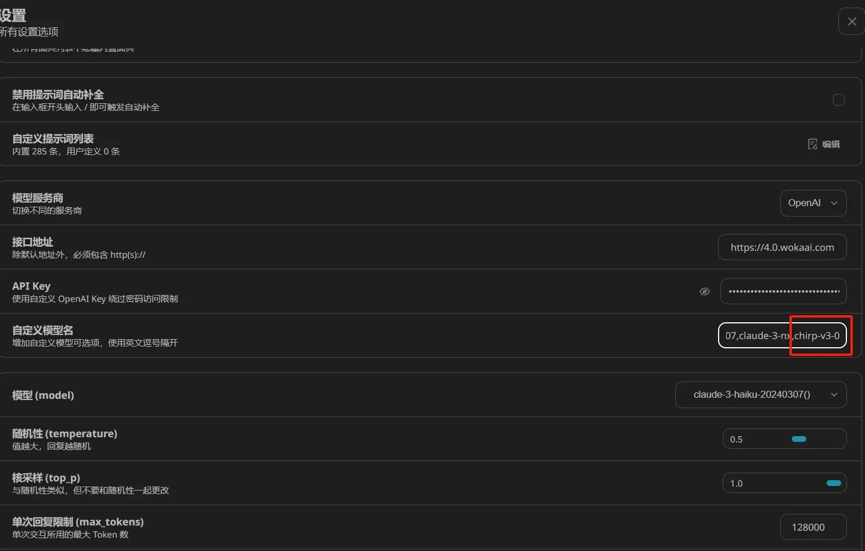This screenshot has height=551, width=865.
Task: Click the interface address field wokaai.com
Action: (x=782, y=247)
